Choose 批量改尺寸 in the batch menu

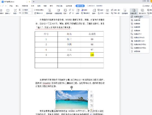pos(139,34)
